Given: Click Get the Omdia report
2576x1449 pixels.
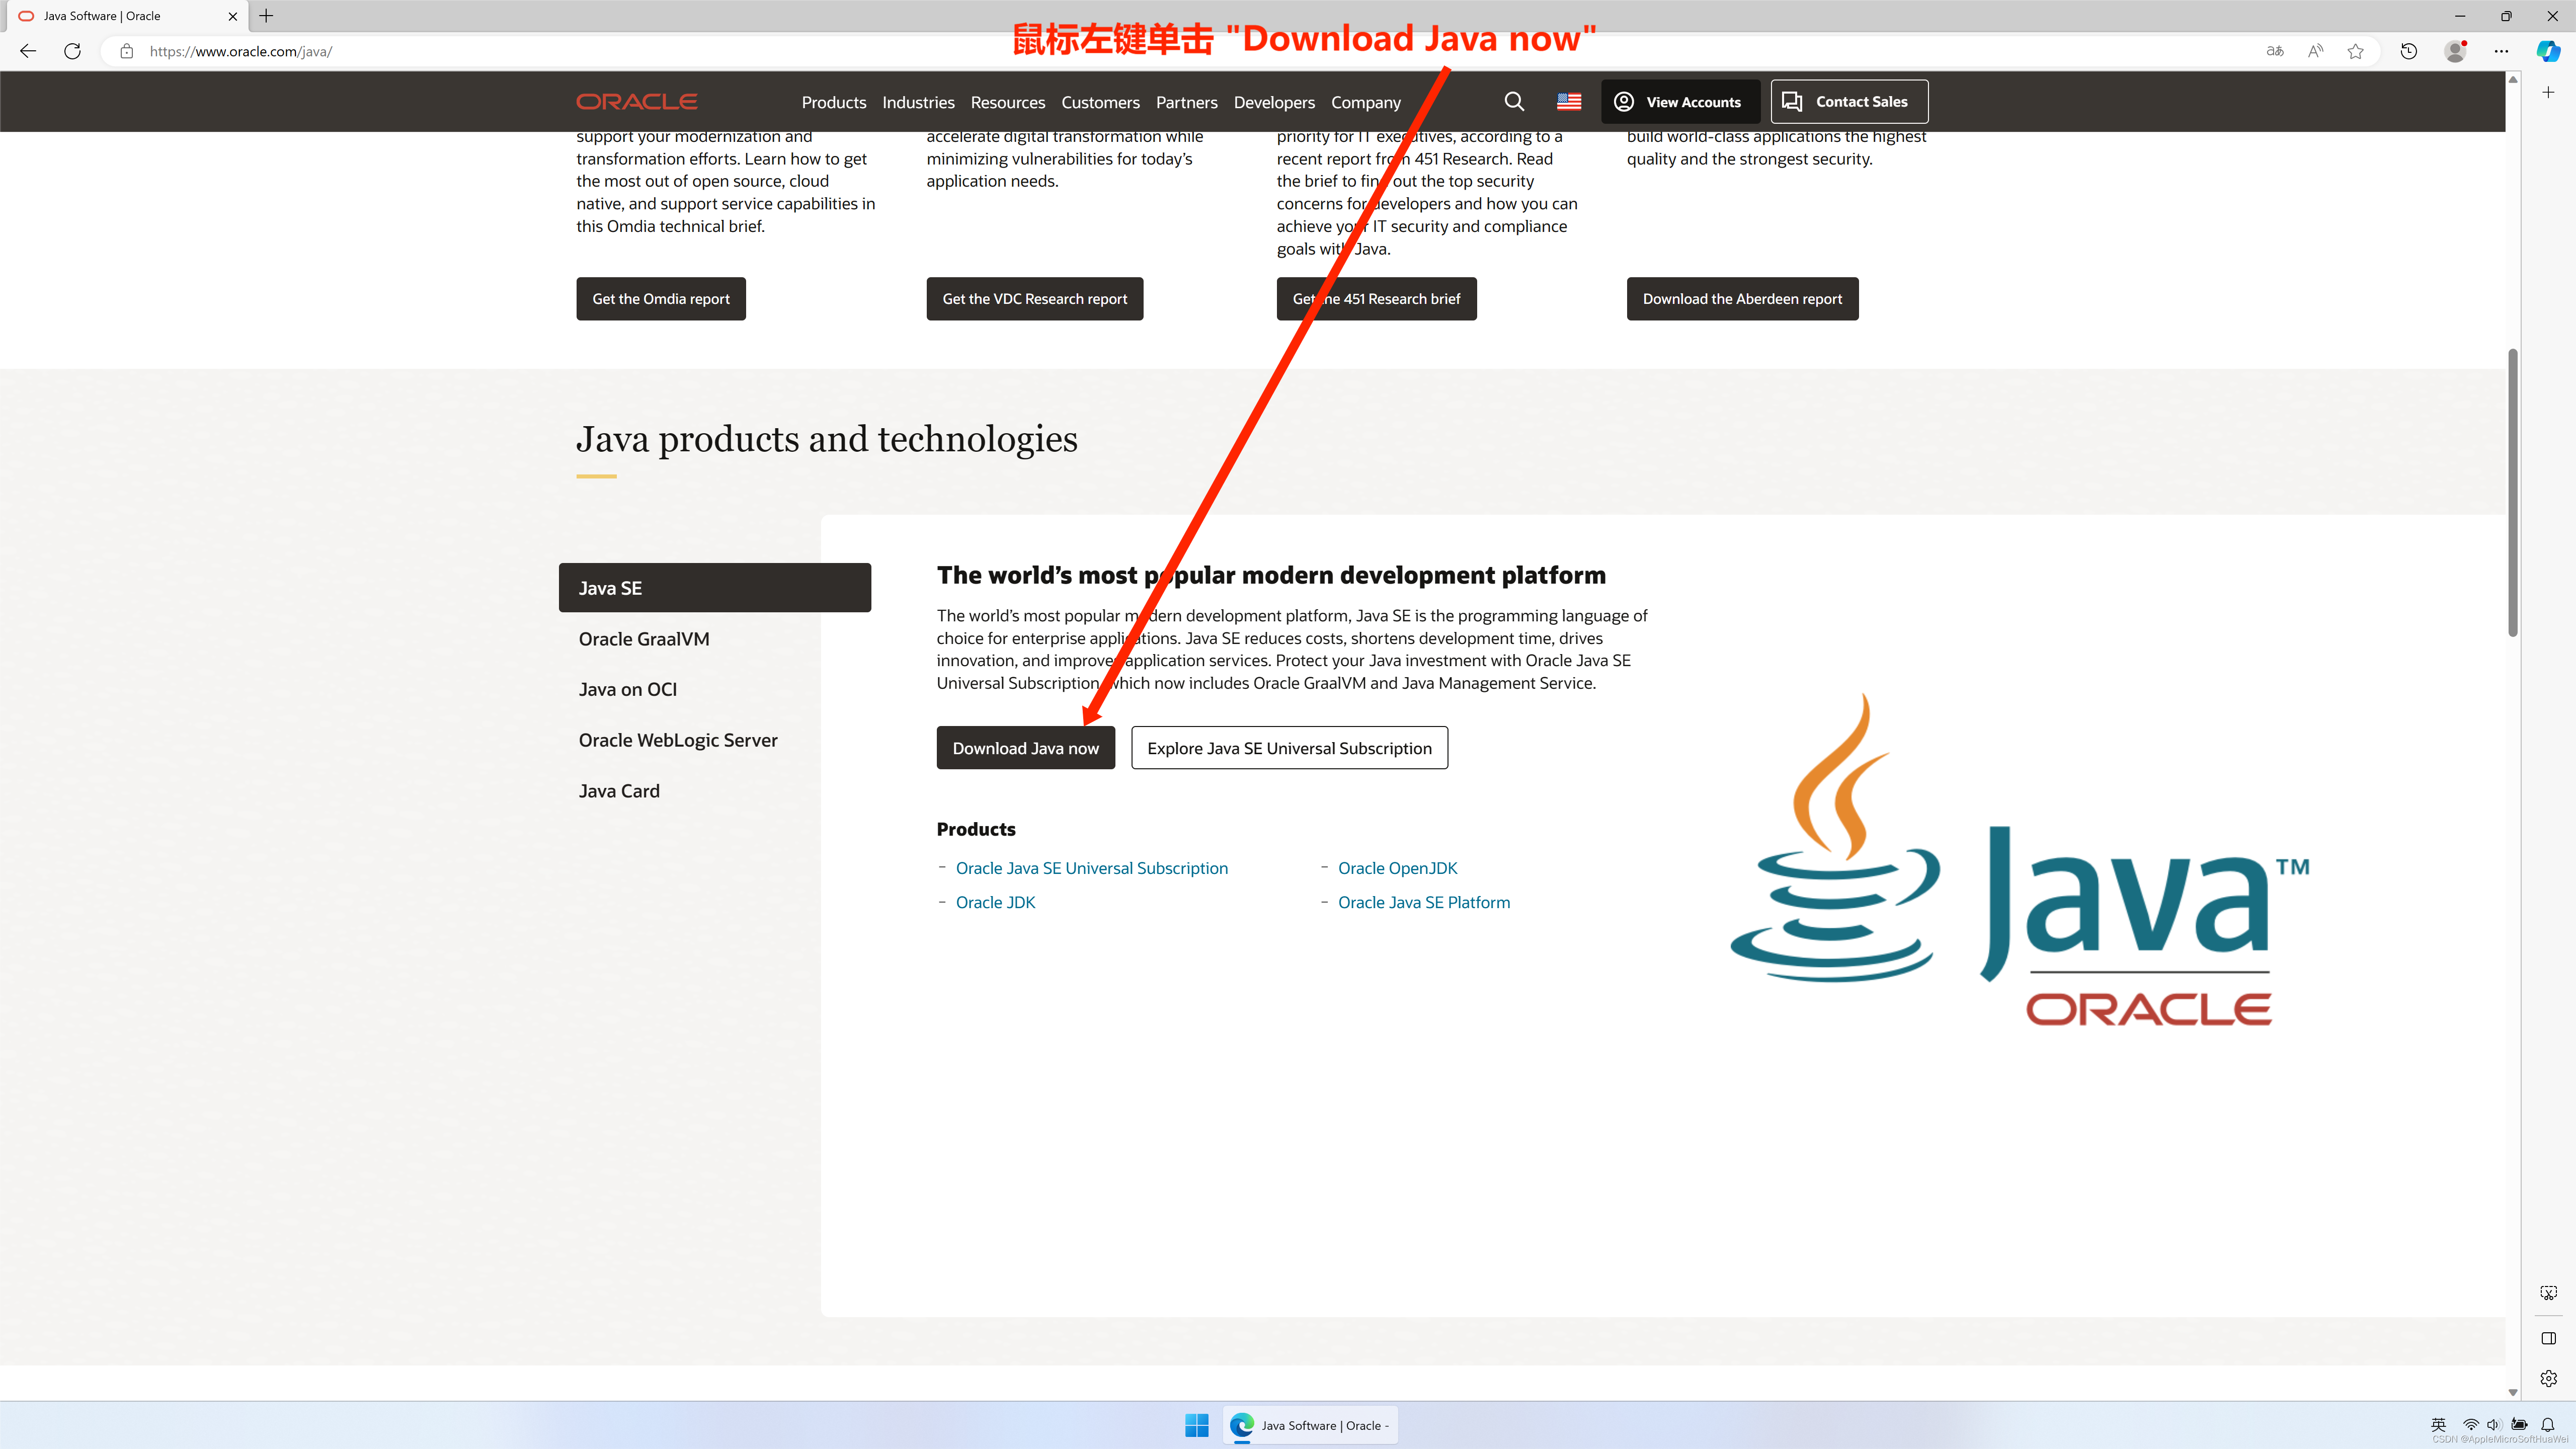Looking at the screenshot, I should (661, 298).
